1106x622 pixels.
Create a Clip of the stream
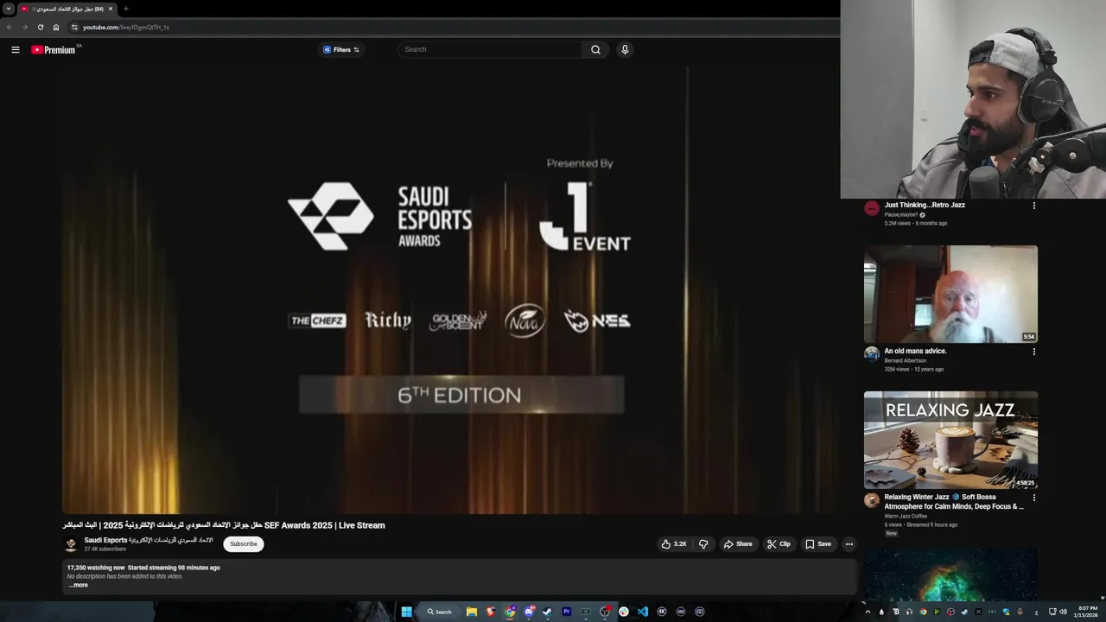click(x=779, y=544)
